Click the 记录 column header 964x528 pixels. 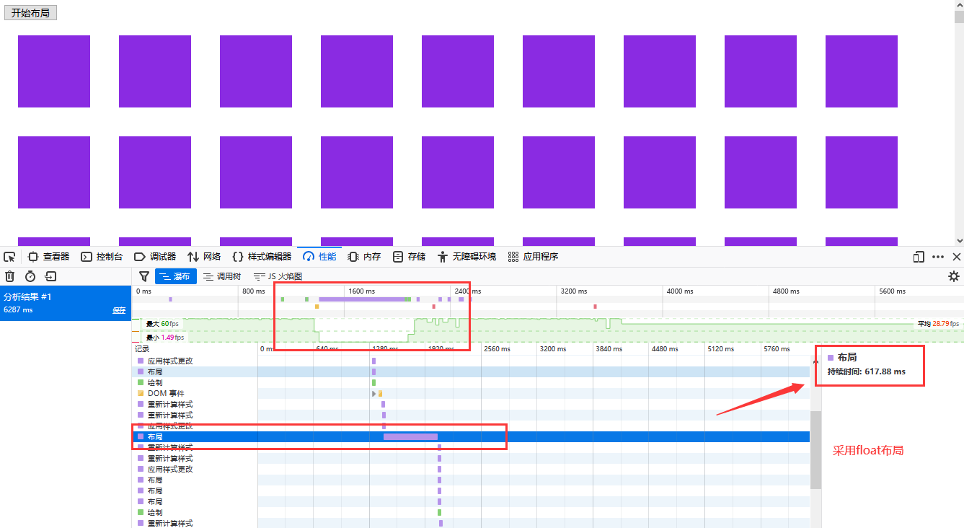(141, 348)
